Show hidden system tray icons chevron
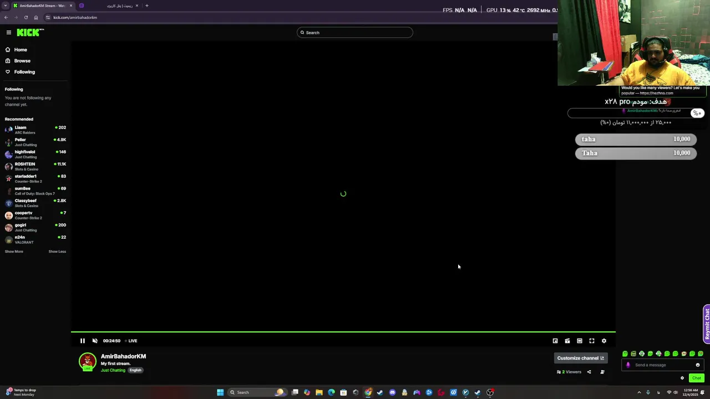The height and width of the screenshot is (399, 710). pos(639,392)
